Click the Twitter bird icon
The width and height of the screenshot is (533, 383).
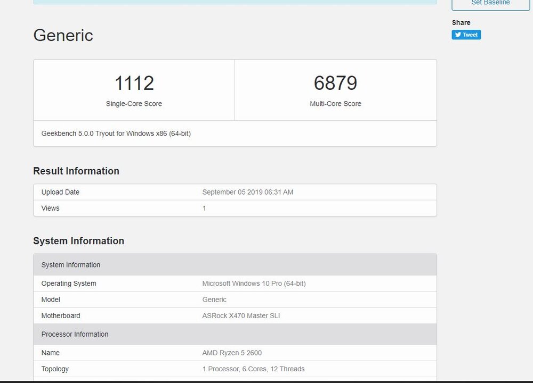tap(458, 35)
